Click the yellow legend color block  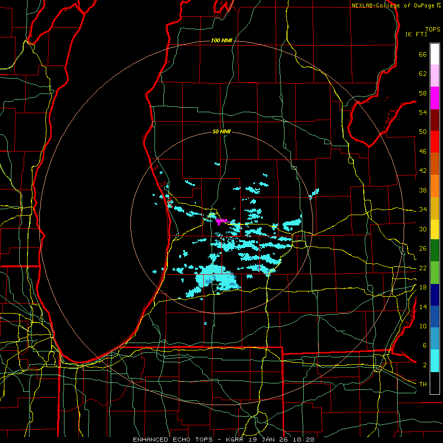pyautogui.click(x=435, y=229)
